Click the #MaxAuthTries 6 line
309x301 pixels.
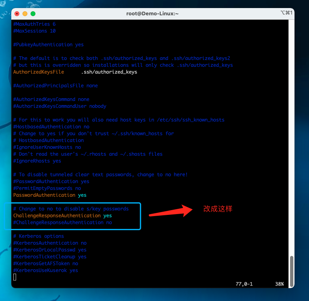pos(35,24)
